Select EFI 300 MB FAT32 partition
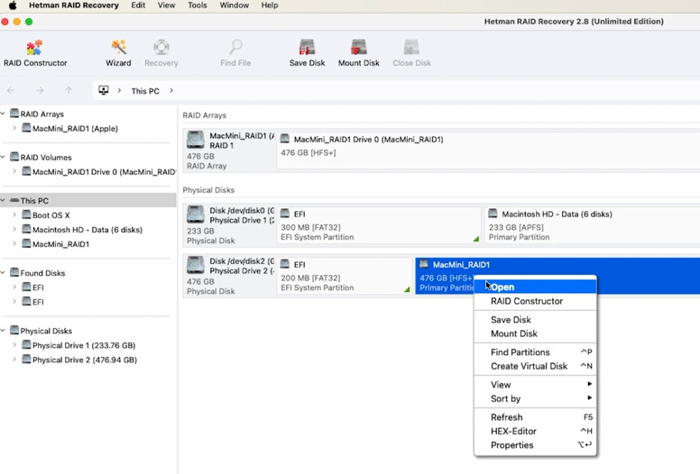700x474 pixels. click(379, 225)
